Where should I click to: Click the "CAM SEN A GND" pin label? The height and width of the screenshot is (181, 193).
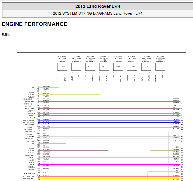point(30,106)
